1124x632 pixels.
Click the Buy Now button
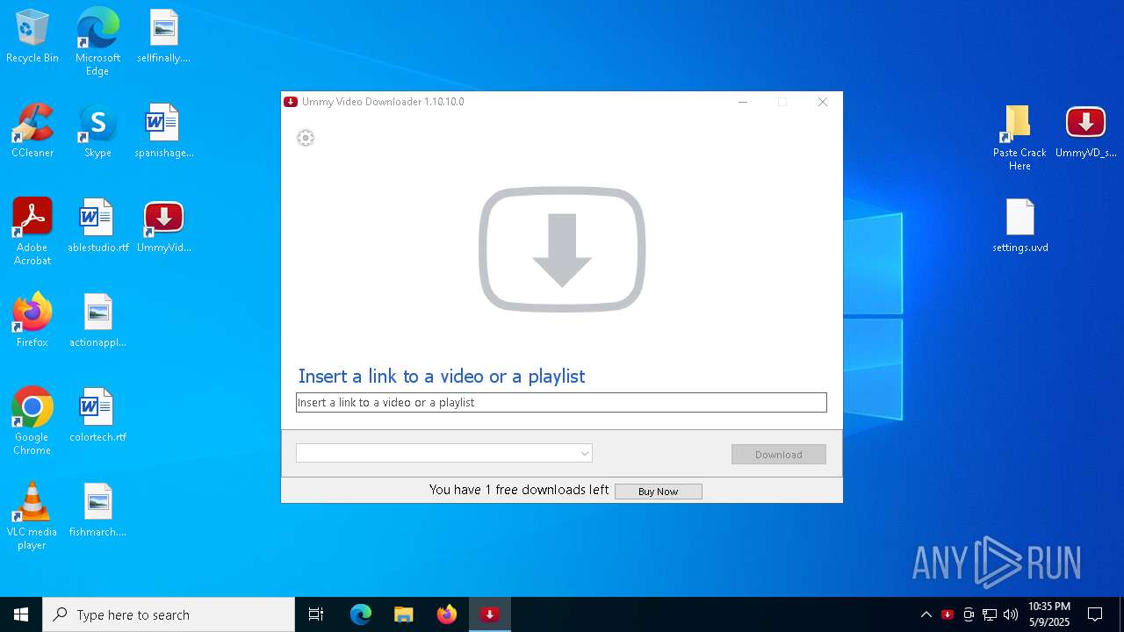point(658,492)
